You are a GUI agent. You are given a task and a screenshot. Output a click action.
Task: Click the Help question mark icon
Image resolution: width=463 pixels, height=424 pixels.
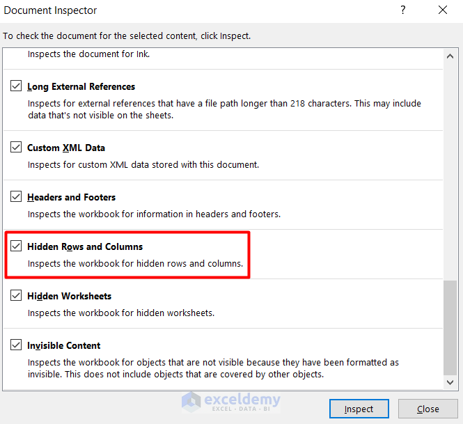(402, 10)
